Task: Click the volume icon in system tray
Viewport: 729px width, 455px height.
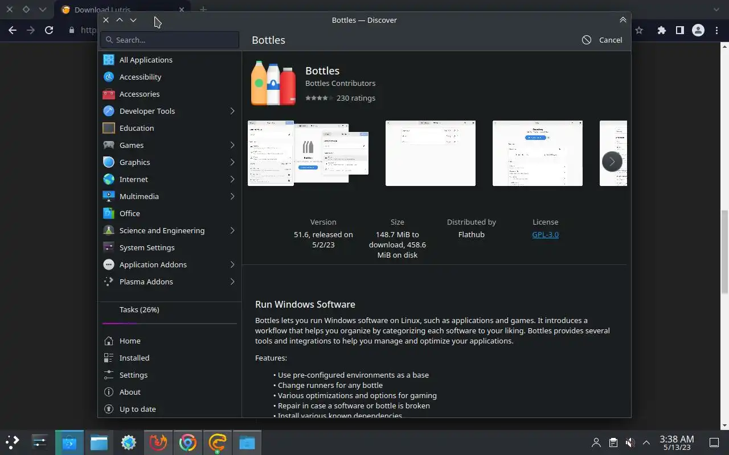Action: tap(630, 442)
